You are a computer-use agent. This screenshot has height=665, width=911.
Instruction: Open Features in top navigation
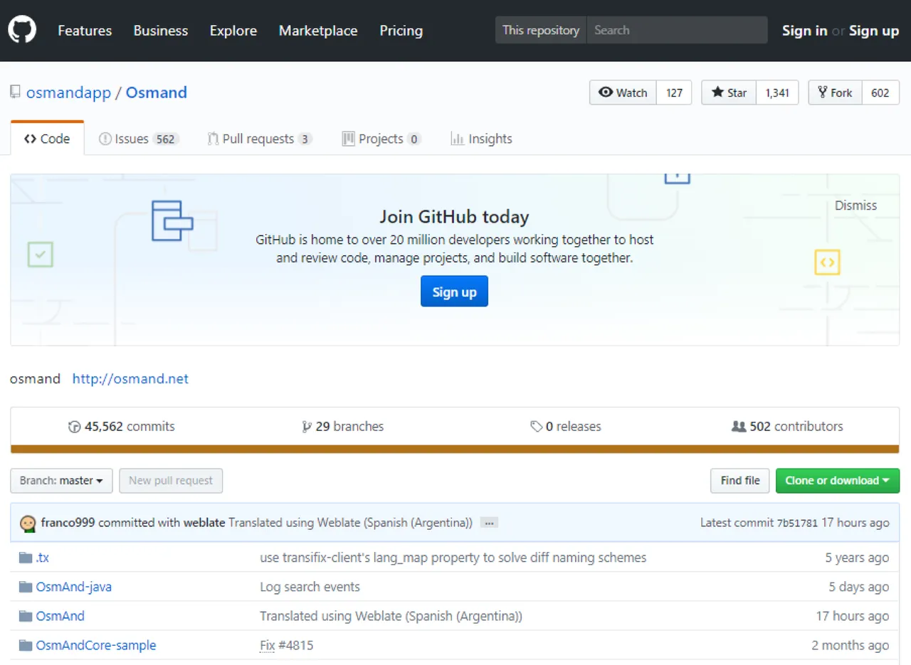(x=85, y=31)
